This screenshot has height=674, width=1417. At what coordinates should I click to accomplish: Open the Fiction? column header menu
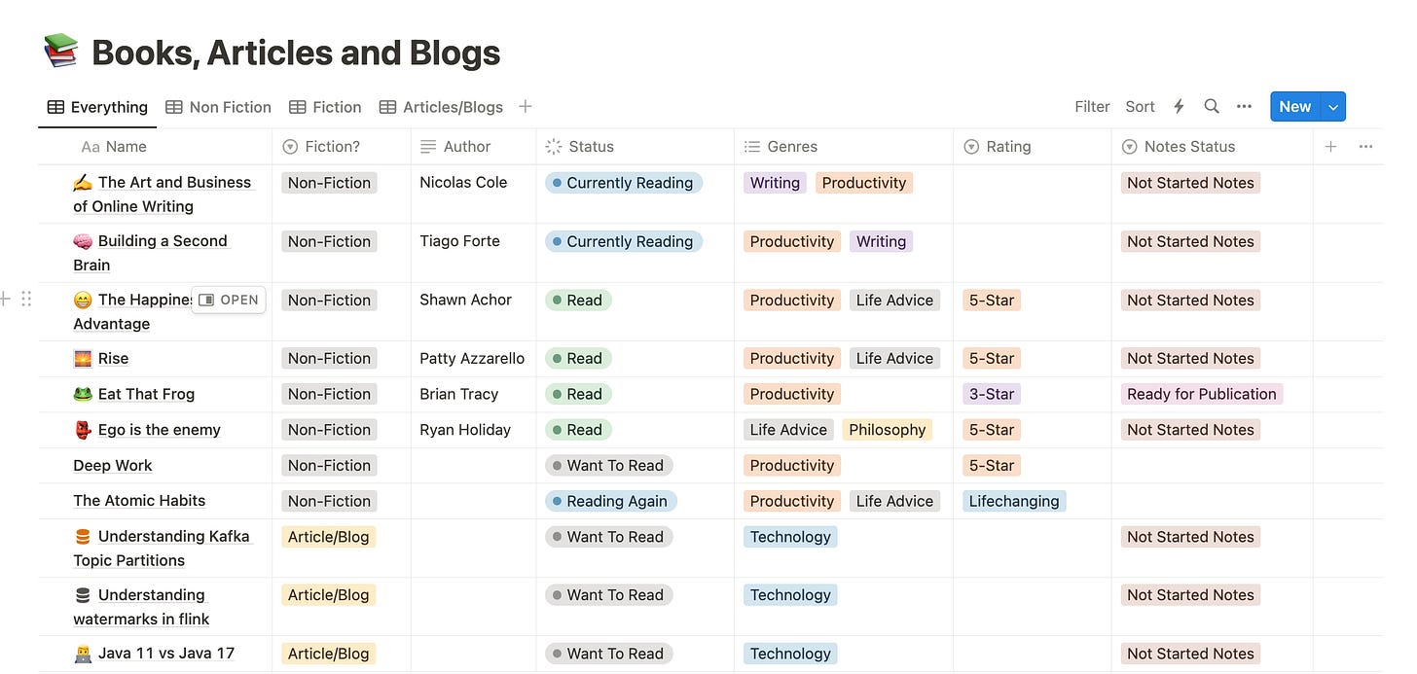332,147
